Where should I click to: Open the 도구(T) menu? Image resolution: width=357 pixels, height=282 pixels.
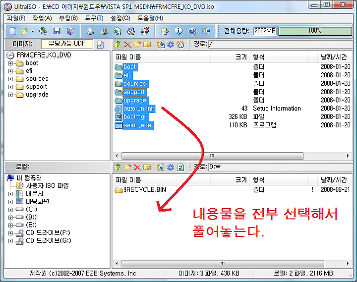94,18
